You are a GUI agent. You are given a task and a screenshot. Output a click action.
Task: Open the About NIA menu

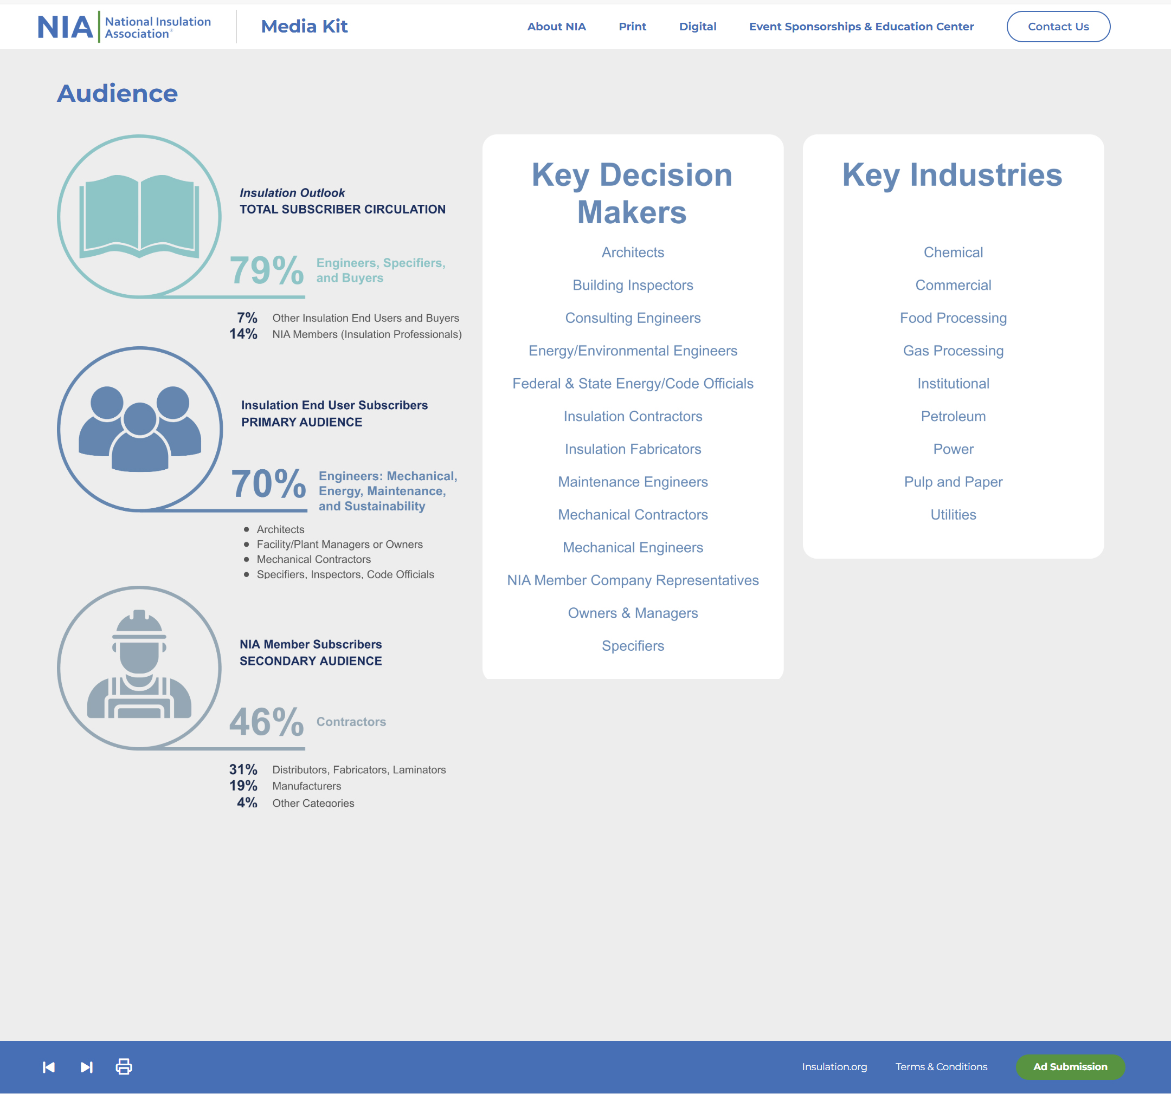coord(556,27)
